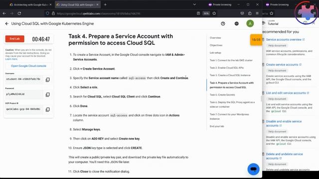The height and width of the screenshot is (179, 319).
Task: Copy the lab password value
Action: (x=48, y=94)
